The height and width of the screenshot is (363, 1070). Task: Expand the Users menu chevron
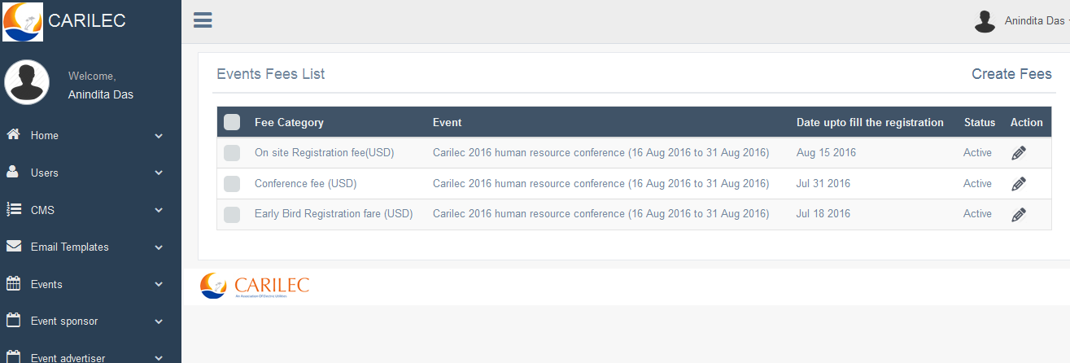click(159, 173)
